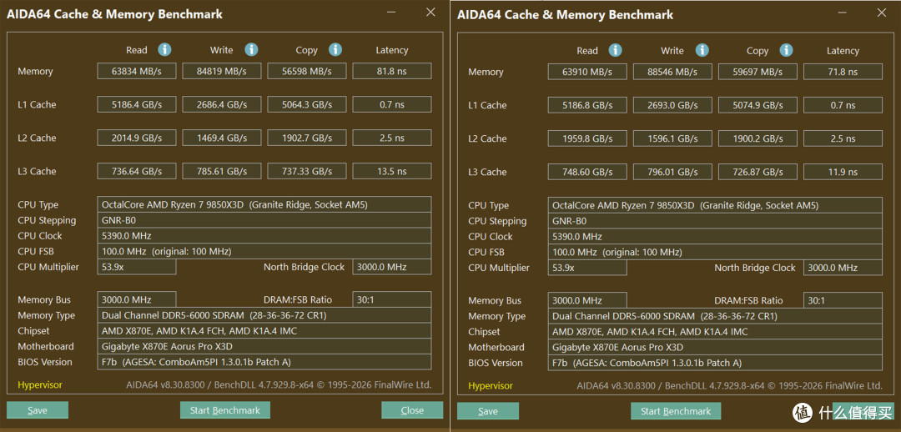This screenshot has height=432, width=901.
Task: Select L1 Cache Read 5186.8 GB/s value
Action: [587, 105]
